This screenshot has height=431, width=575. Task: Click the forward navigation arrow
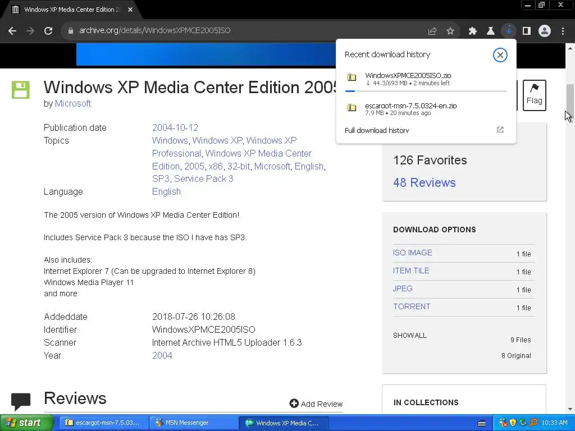pyautogui.click(x=30, y=31)
